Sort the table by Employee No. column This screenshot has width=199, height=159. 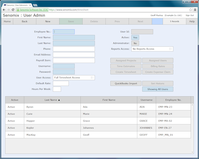tap(173, 100)
